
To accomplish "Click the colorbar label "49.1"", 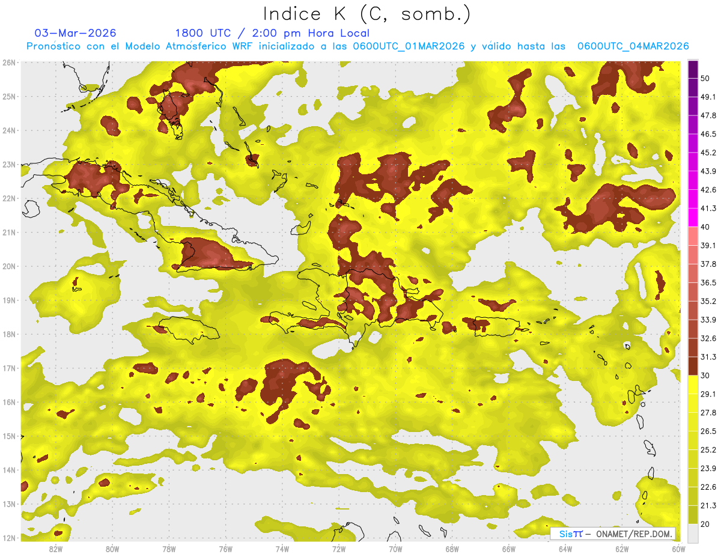I will 708,97.
